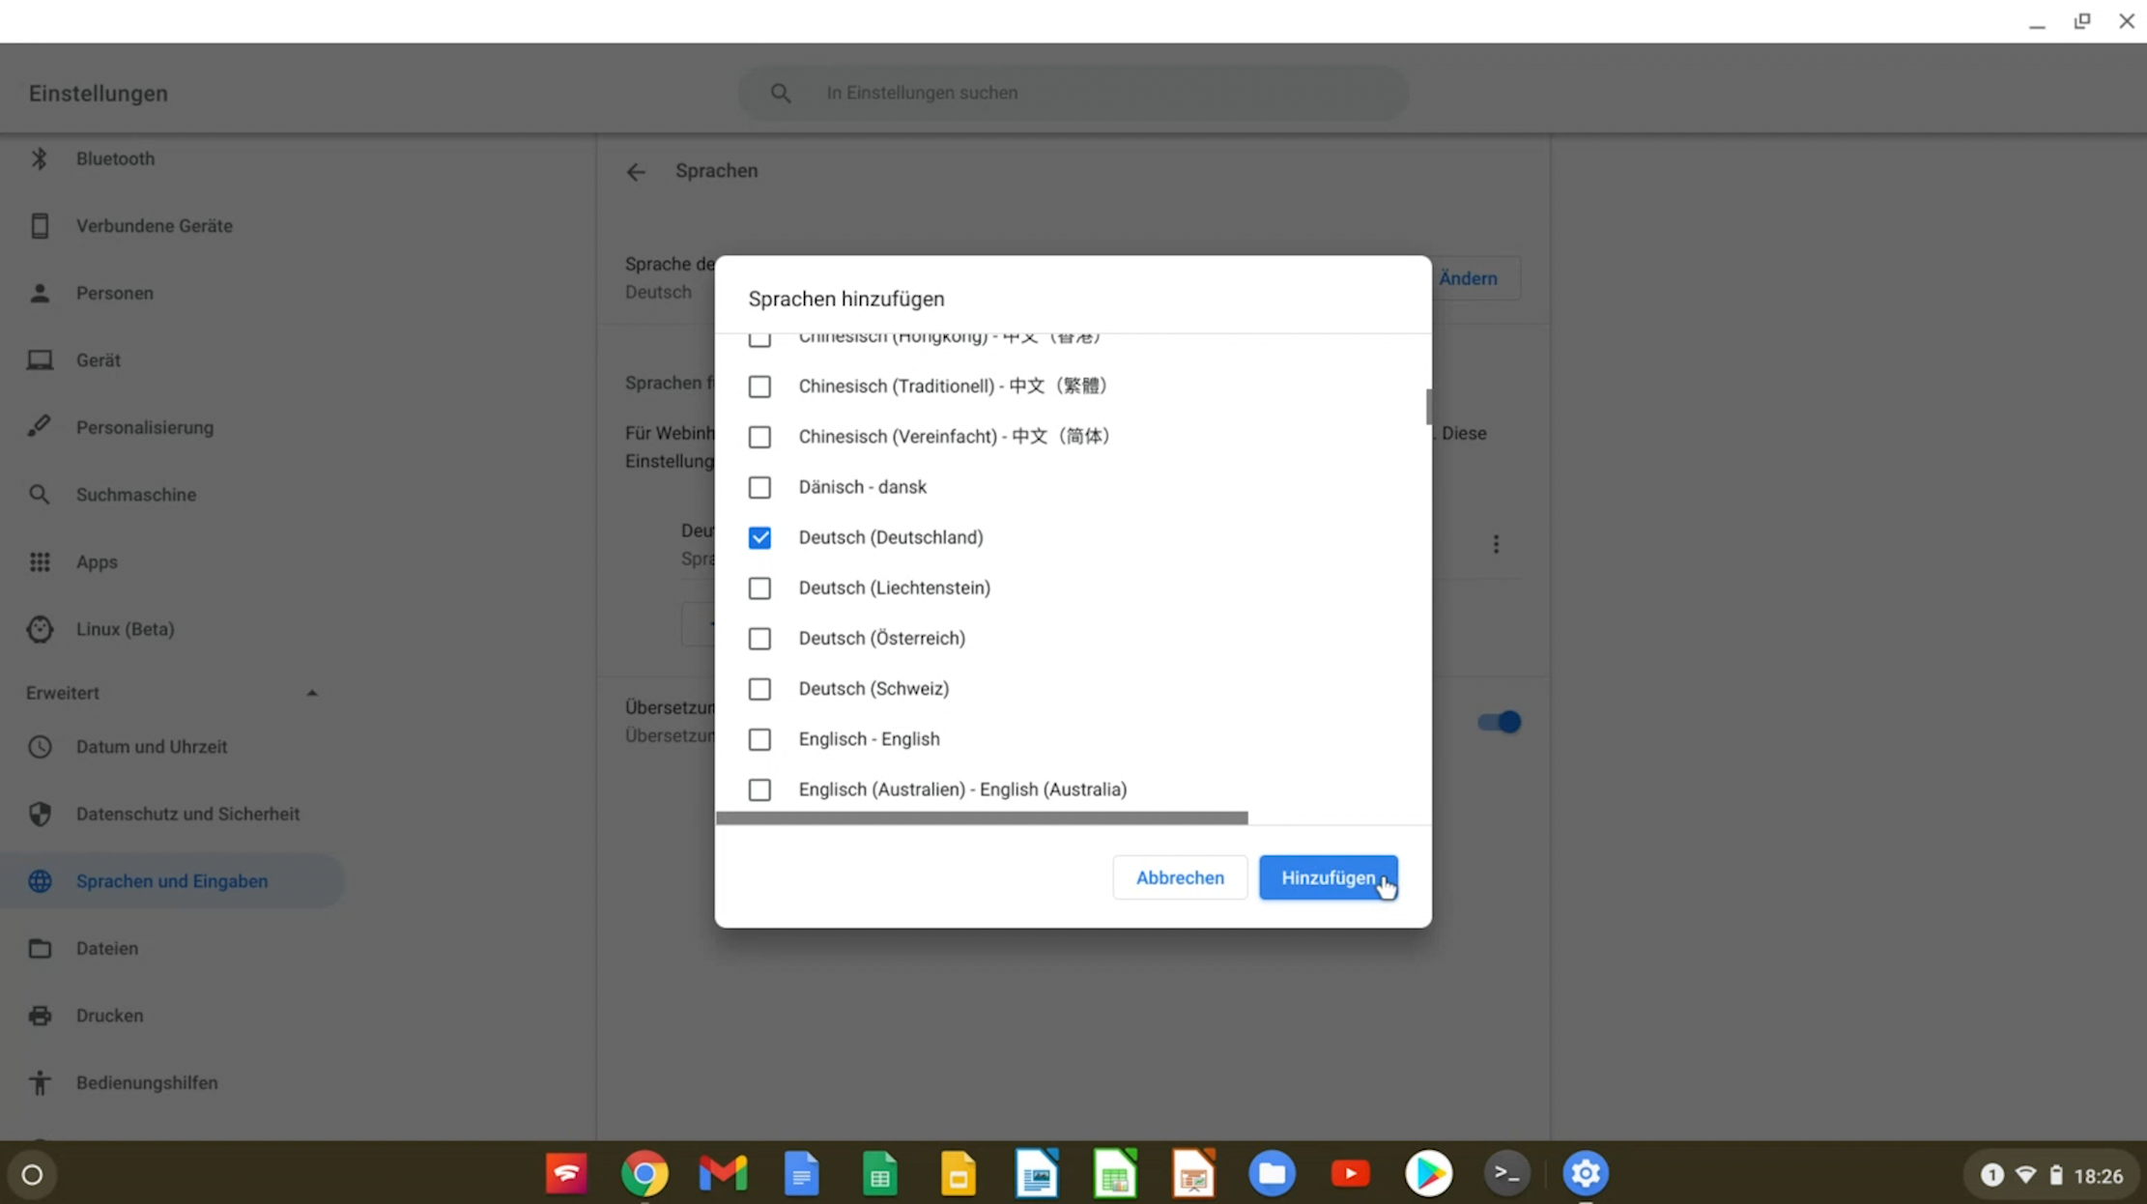Image resolution: width=2147 pixels, height=1204 pixels.
Task: Open Sprachen und Eingaben section
Action: click(172, 881)
